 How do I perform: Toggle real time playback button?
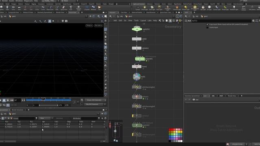(x=8, y=105)
